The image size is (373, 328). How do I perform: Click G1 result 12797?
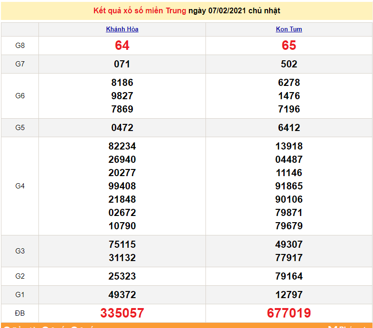(x=289, y=295)
